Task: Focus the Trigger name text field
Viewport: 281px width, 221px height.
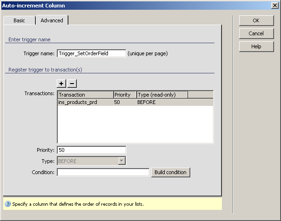Action: tap(91, 53)
